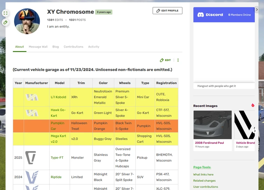Viewport: 264px width, 190px height.
Task: Click the XY Chromosome profile avatar
Action: [27, 21]
